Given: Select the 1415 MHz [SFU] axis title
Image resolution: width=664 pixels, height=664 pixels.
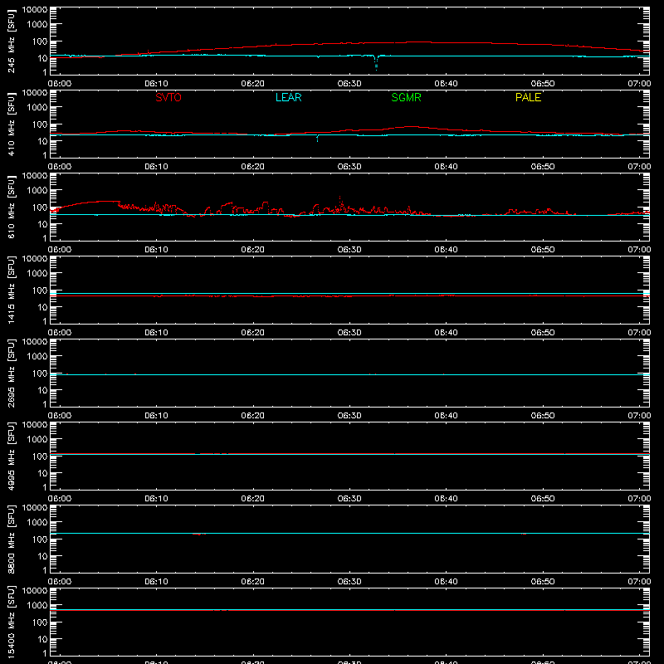Looking at the screenshot, I should (11, 290).
